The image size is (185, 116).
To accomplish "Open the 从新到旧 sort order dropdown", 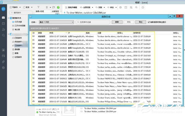I will tap(56, 11).
